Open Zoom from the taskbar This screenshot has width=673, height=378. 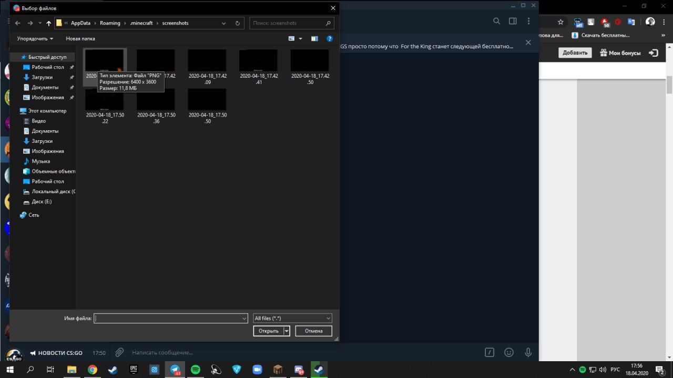click(257, 370)
